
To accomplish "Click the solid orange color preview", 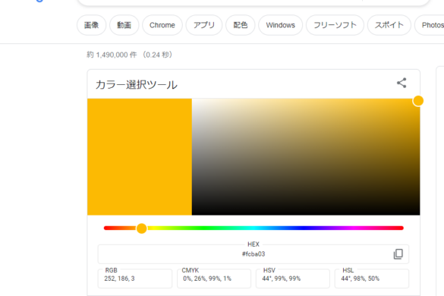I will [x=140, y=156].
